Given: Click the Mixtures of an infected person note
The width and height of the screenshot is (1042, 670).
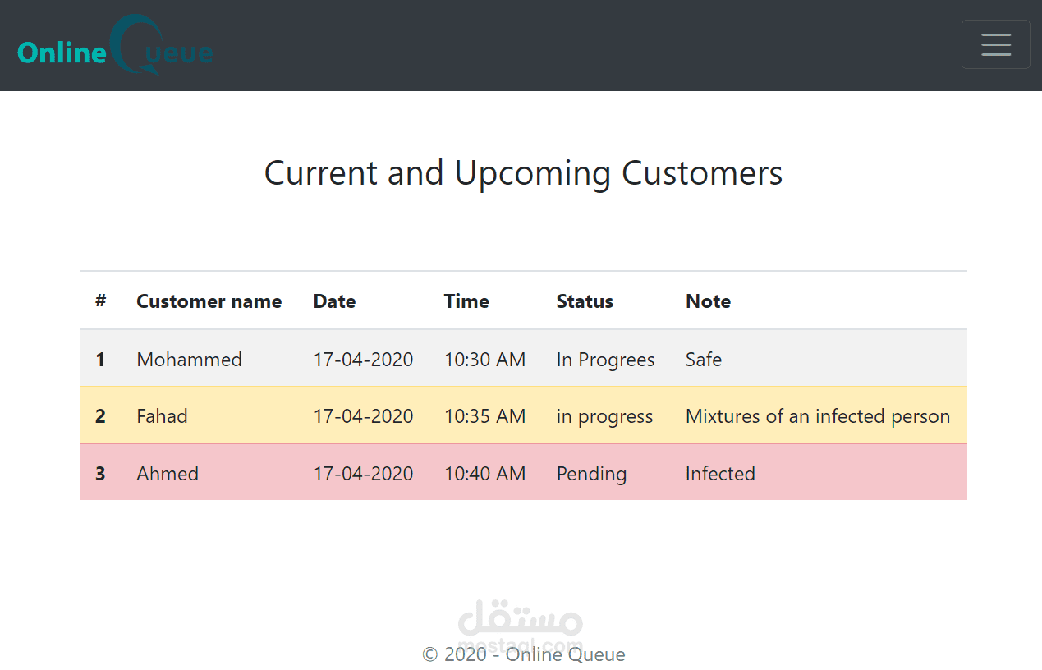Looking at the screenshot, I should [817, 416].
